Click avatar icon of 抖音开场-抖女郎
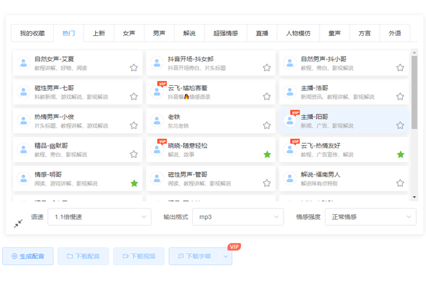This screenshot has height=296, width=426. (157, 63)
